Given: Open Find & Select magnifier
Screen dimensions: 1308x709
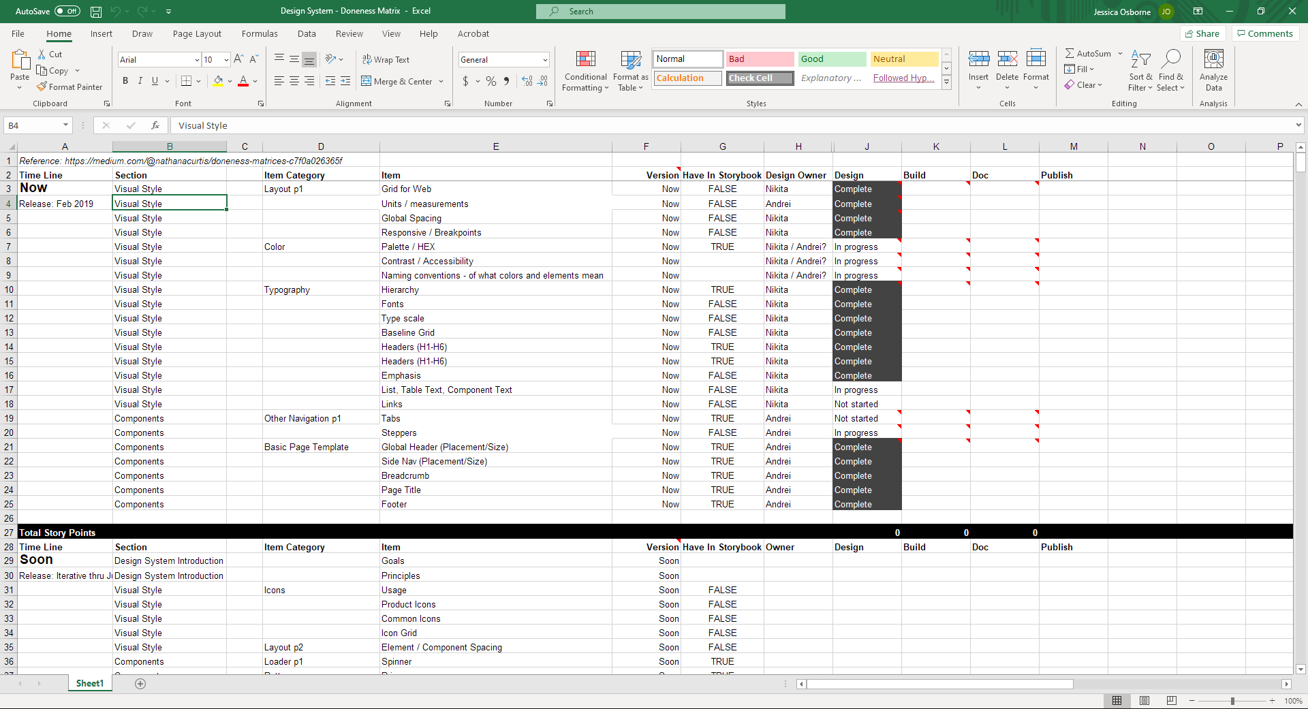Looking at the screenshot, I should click(x=1170, y=71).
